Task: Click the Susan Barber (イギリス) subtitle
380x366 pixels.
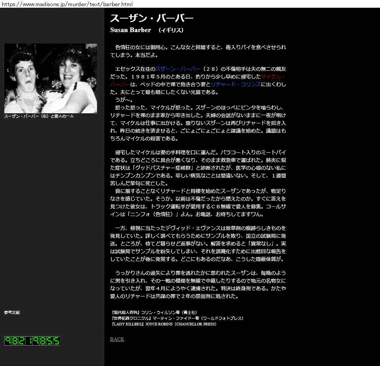Action: [147, 30]
